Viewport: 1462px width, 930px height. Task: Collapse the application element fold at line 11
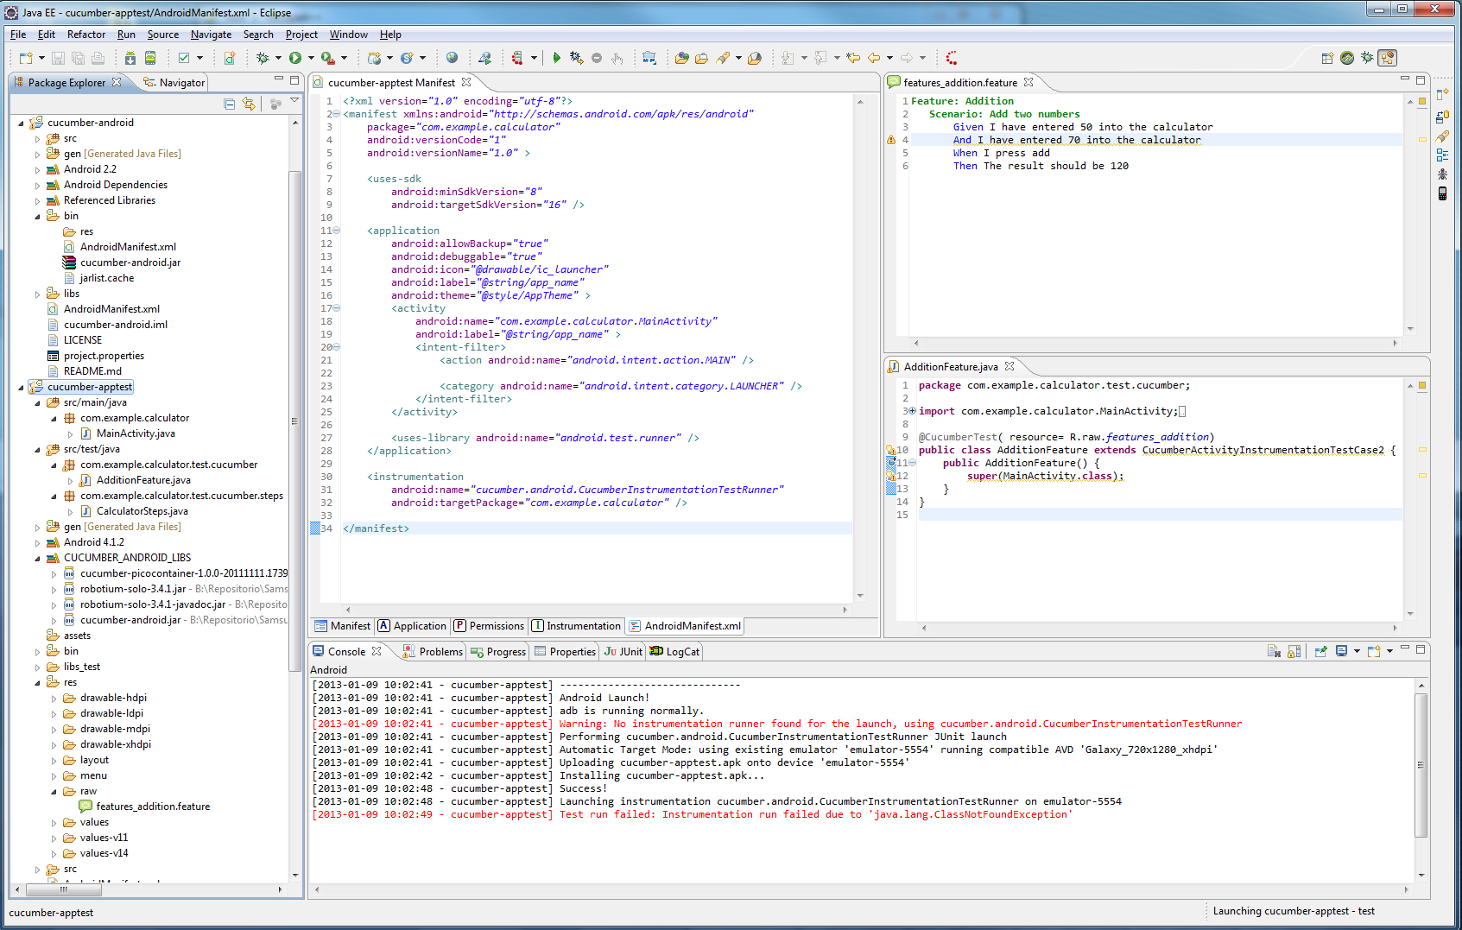pyautogui.click(x=336, y=231)
